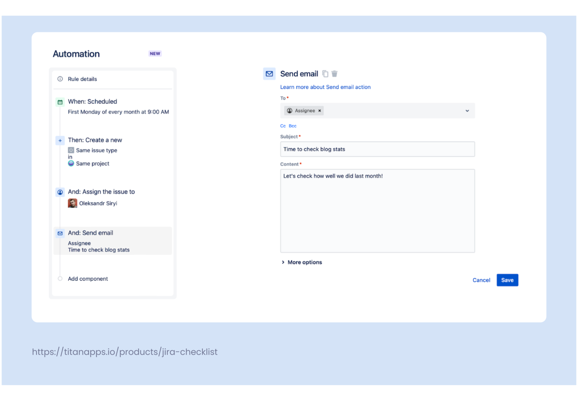This screenshot has width=578, height=401.
Task: Delete the Send email action via trash icon
Action: point(335,74)
